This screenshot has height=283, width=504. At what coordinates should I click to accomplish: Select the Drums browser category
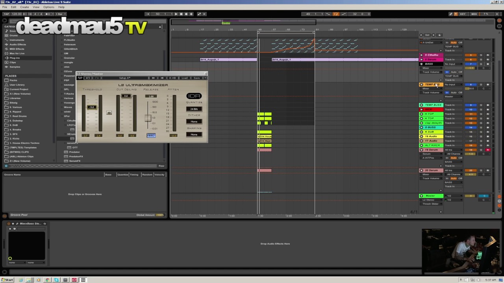13,35
